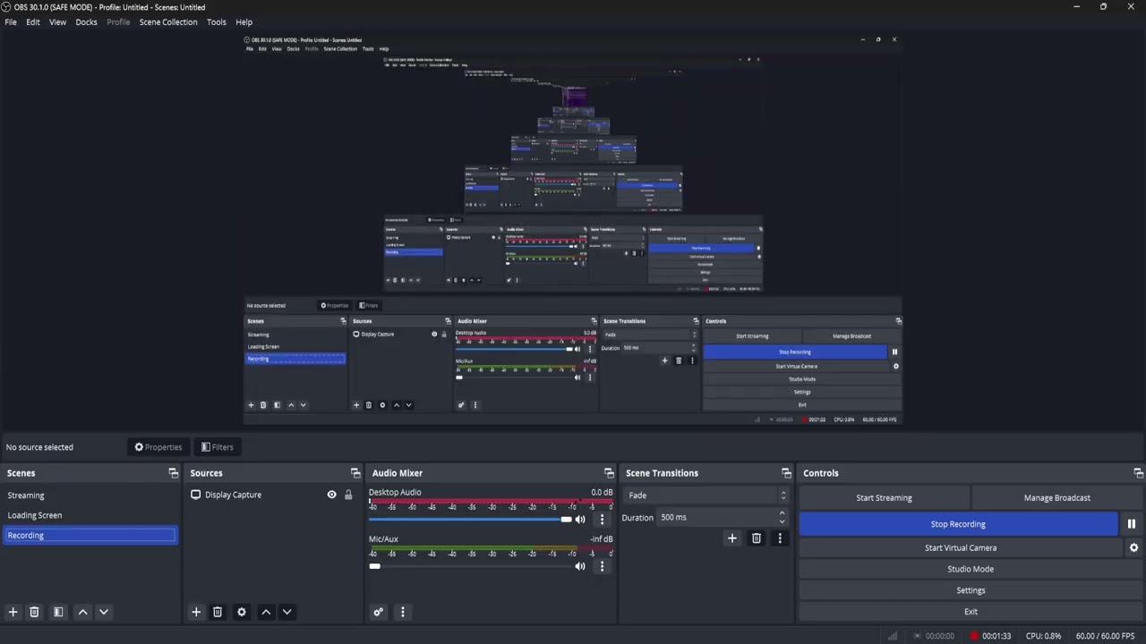Image resolution: width=1146 pixels, height=644 pixels.
Task: Pop out the Scenes dock
Action: coord(174,473)
